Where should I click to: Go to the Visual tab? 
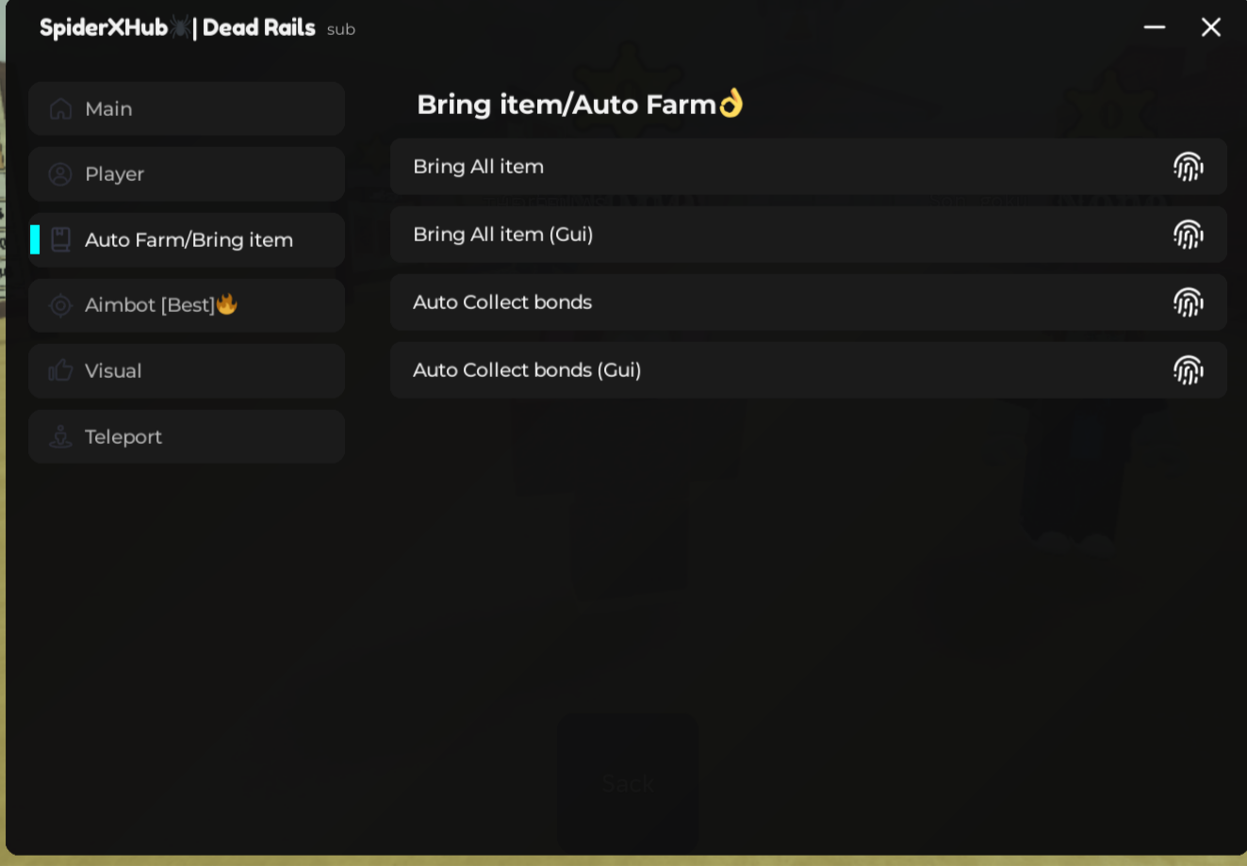[187, 370]
